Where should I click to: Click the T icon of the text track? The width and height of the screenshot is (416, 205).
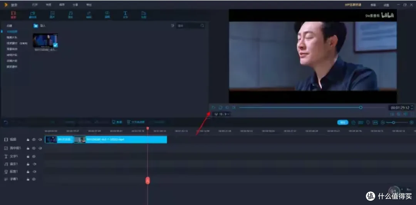[6, 156]
